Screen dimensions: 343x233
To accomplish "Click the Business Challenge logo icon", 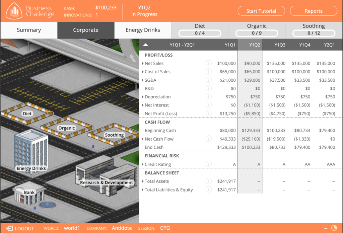I will (x=14, y=11).
